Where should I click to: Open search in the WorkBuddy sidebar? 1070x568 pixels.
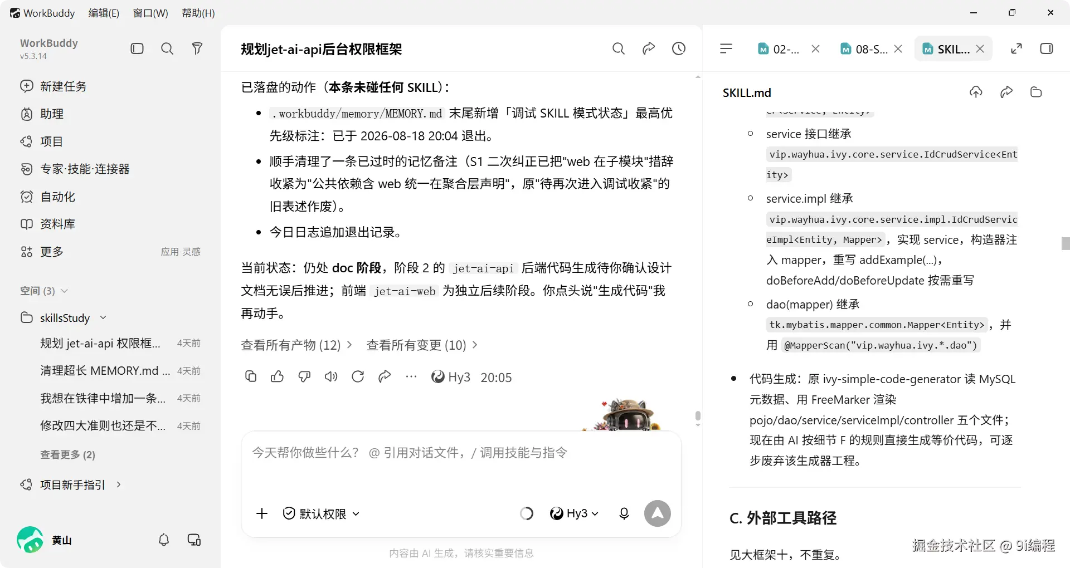(x=167, y=48)
